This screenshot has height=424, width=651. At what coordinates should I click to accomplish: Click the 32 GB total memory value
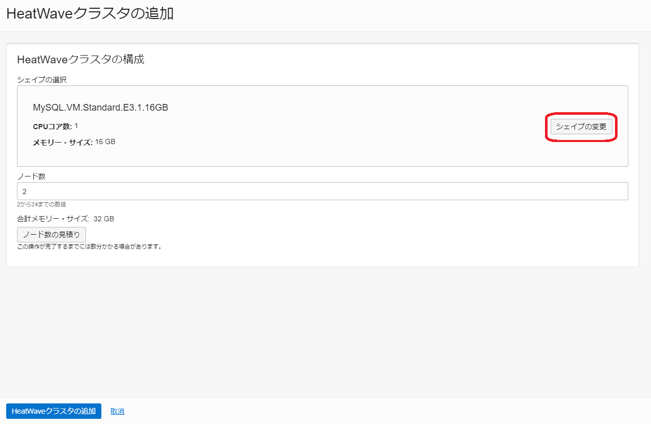click(x=103, y=219)
